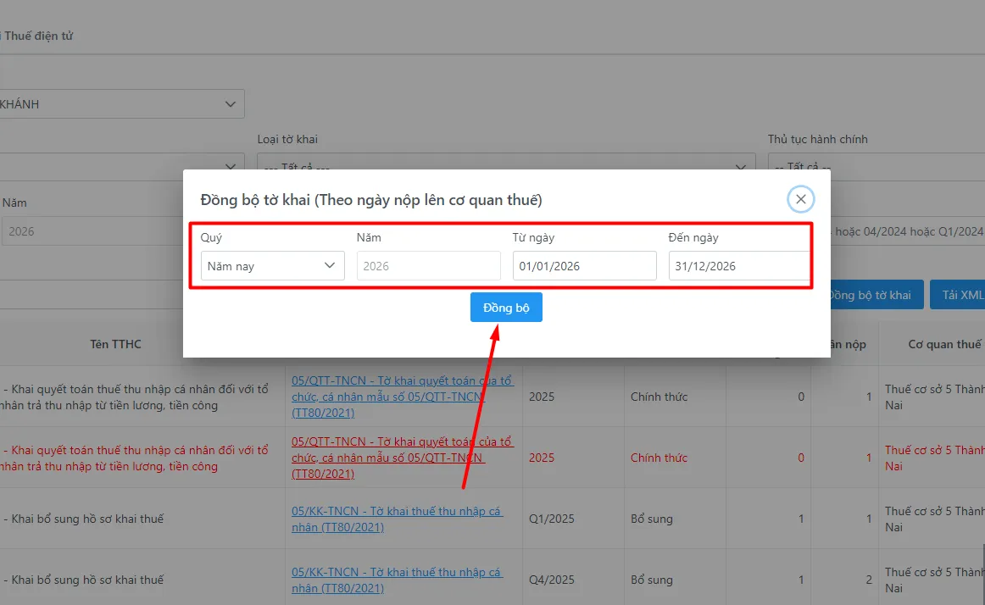The width and height of the screenshot is (985, 605).
Task: Open the red 05/QTT-TNCN declaration link
Action: pos(403,458)
